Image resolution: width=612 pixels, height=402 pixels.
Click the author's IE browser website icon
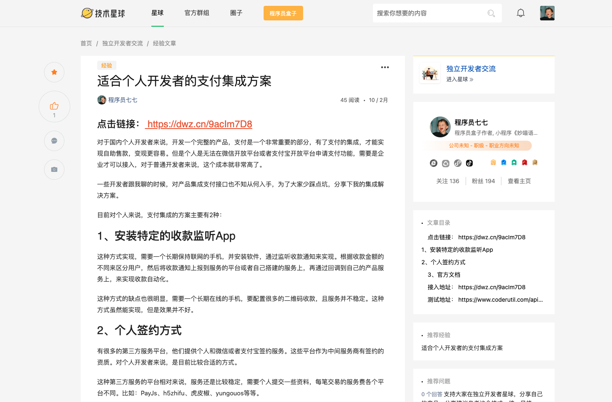pos(434,163)
